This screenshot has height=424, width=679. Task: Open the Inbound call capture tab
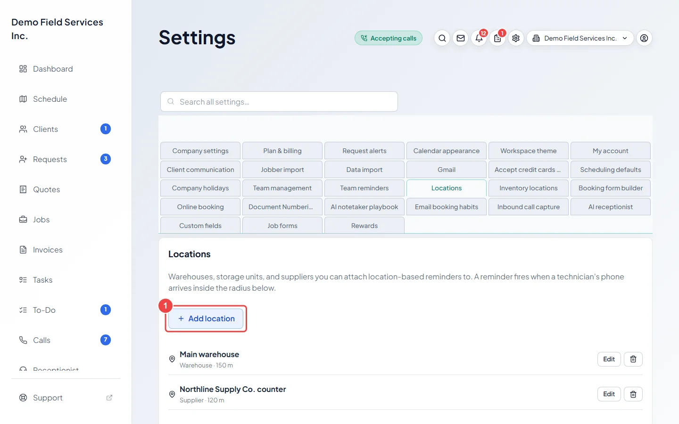(x=529, y=207)
